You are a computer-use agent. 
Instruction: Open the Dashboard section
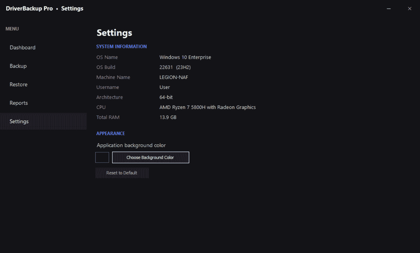22,47
